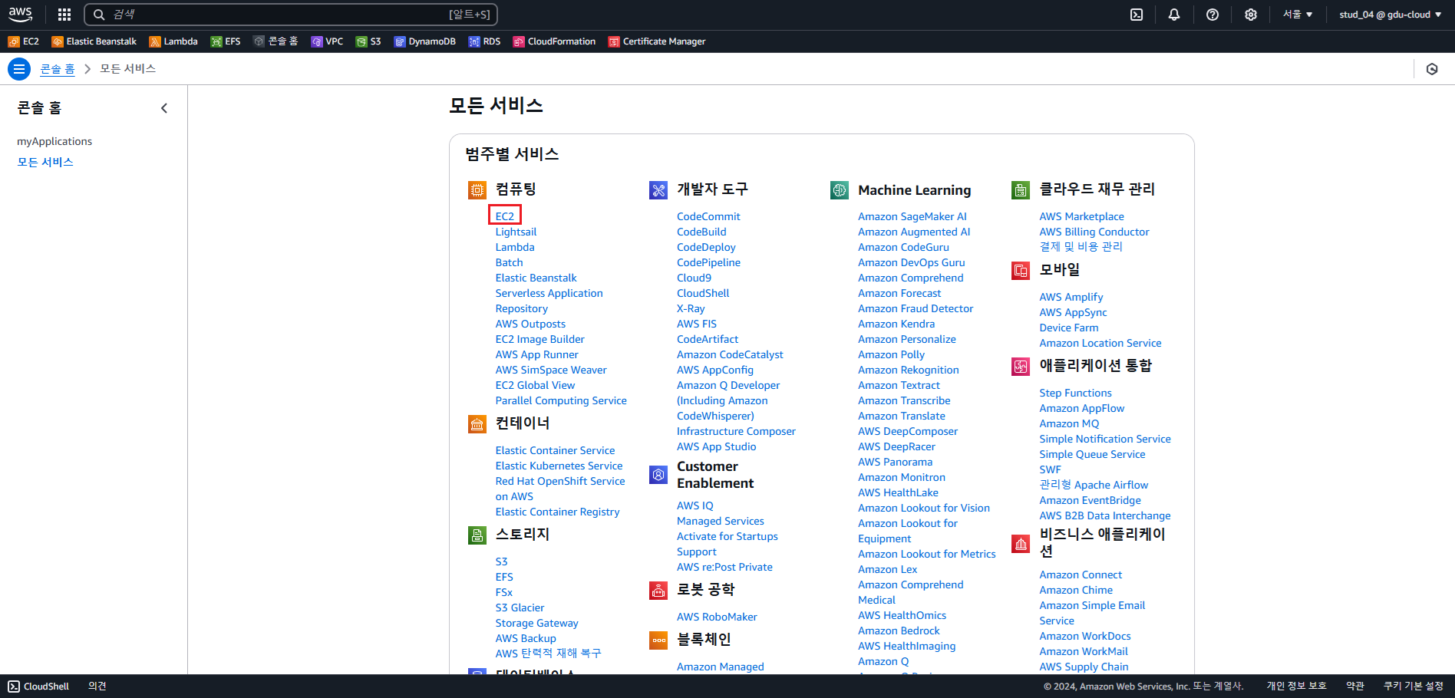Image resolution: width=1455 pixels, height=698 pixels.
Task: Click the AWS logo in the header
Action: coord(21,15)
